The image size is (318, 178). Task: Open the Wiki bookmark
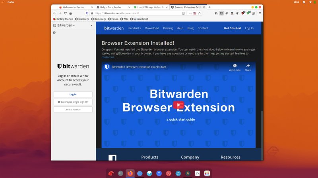click(x=124, y=19)
